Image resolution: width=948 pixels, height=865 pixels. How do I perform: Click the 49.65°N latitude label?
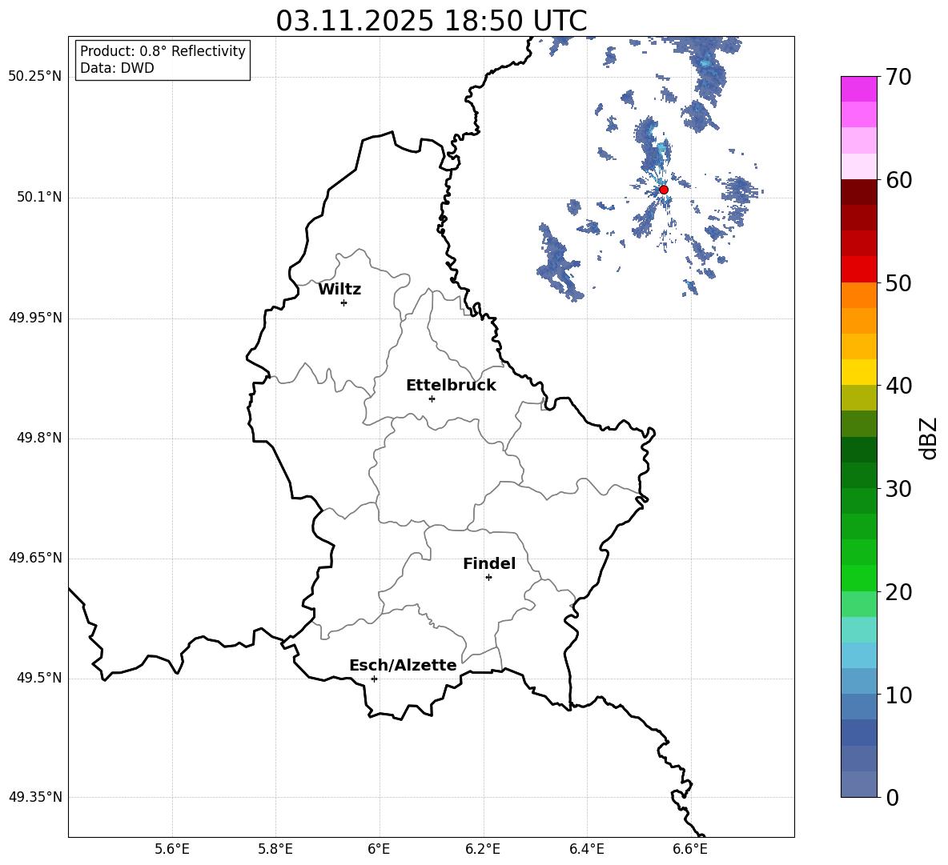[35, 557]
